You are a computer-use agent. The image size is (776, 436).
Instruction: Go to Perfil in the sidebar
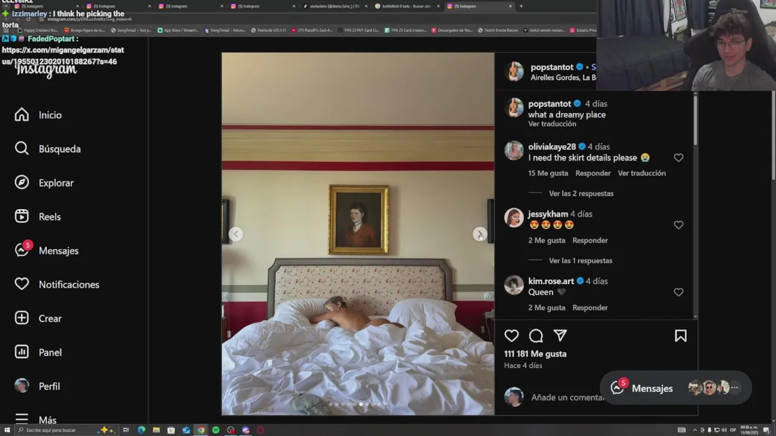(38, 386)
